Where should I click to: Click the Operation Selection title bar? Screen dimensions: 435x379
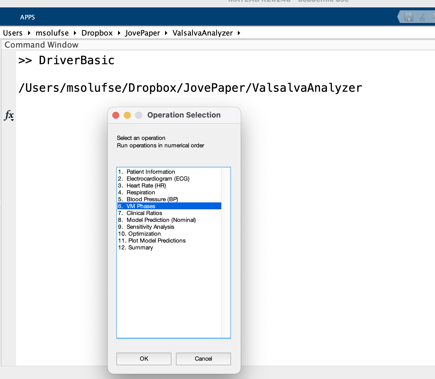pyautogui.click(x=174, y=115)
